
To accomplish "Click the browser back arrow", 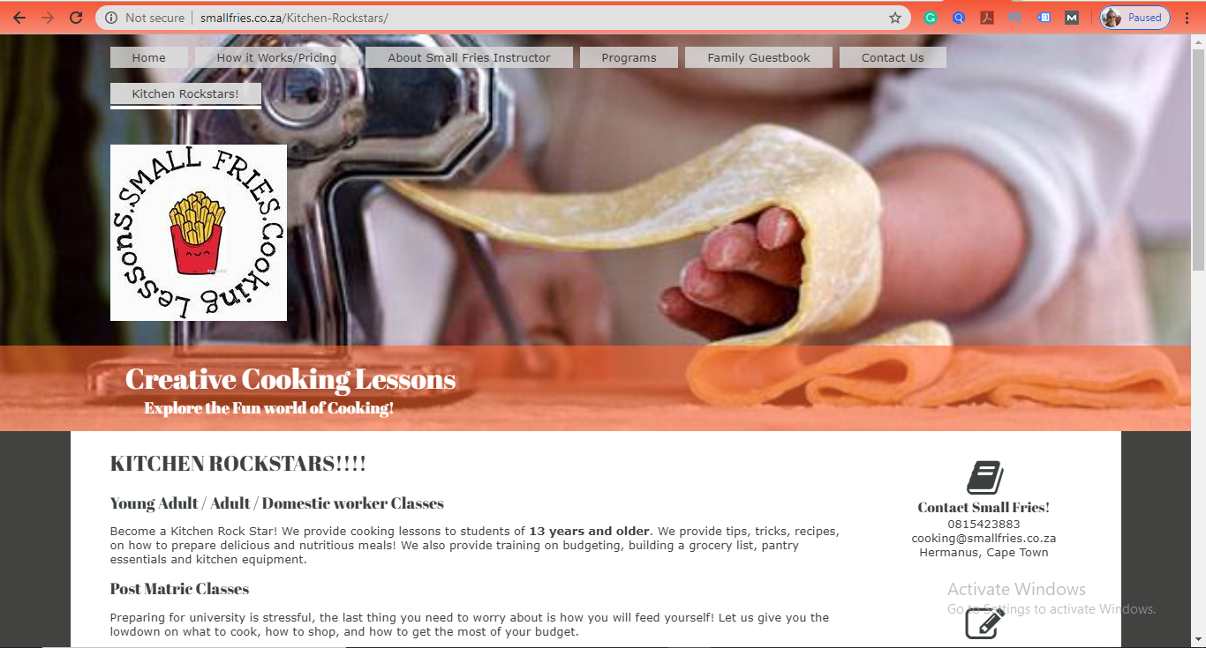I will [19, 18].
